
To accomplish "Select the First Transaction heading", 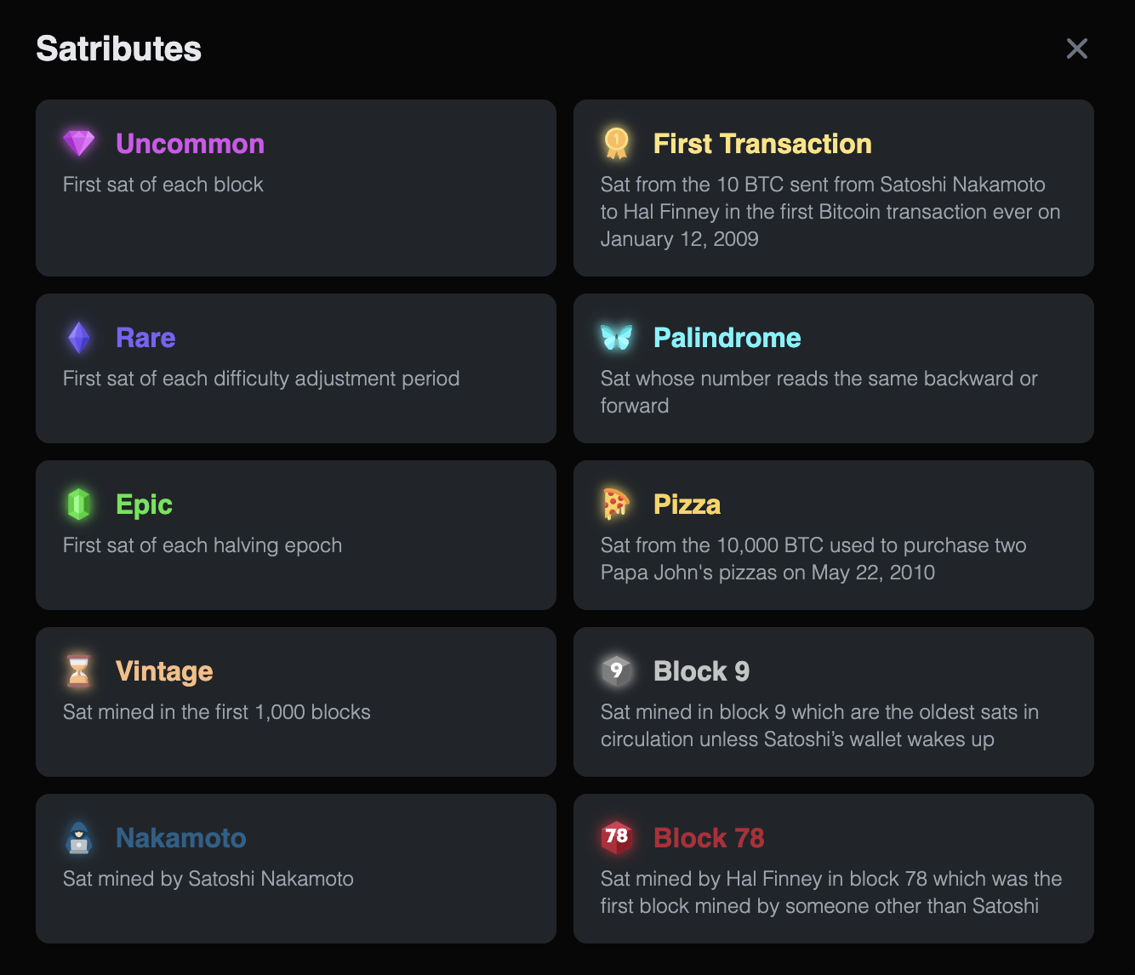I will [x=762, y=144].
